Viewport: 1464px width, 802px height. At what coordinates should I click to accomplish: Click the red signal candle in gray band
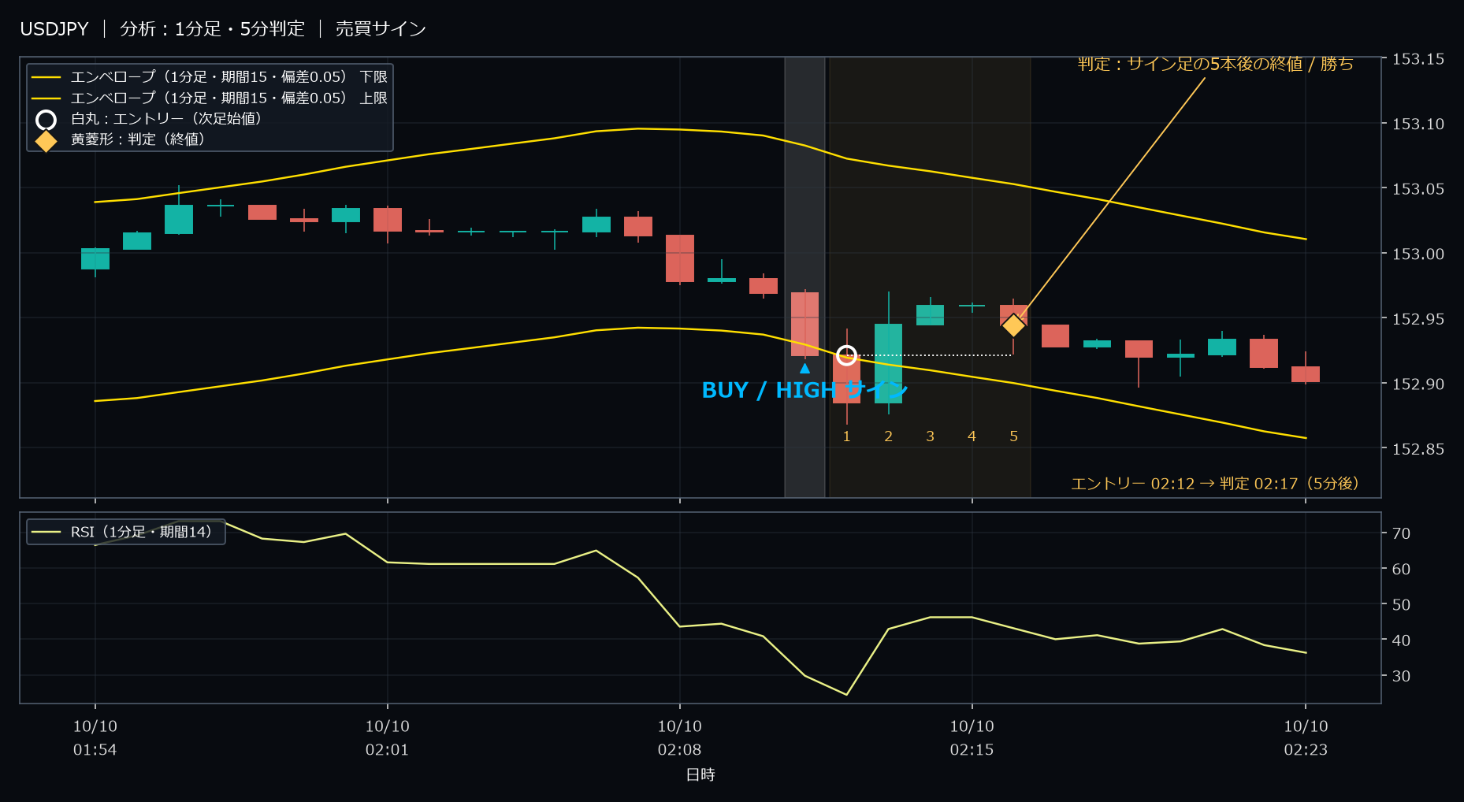click(x=804, y=324)
